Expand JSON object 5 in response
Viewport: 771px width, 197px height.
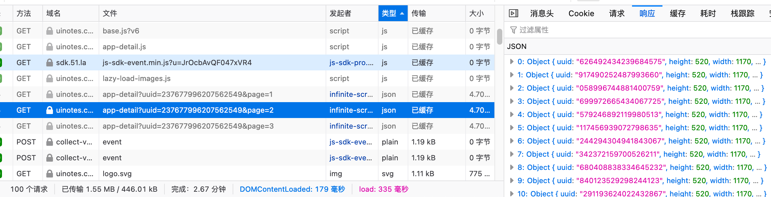(512, 128)
